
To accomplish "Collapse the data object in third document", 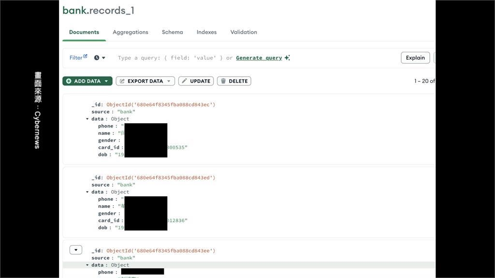I will tap(87, 265).
